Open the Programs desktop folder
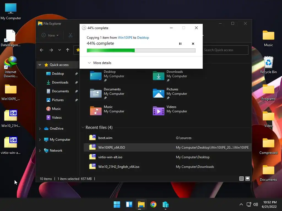Screen dimensions: 282x211 [268, 92]
